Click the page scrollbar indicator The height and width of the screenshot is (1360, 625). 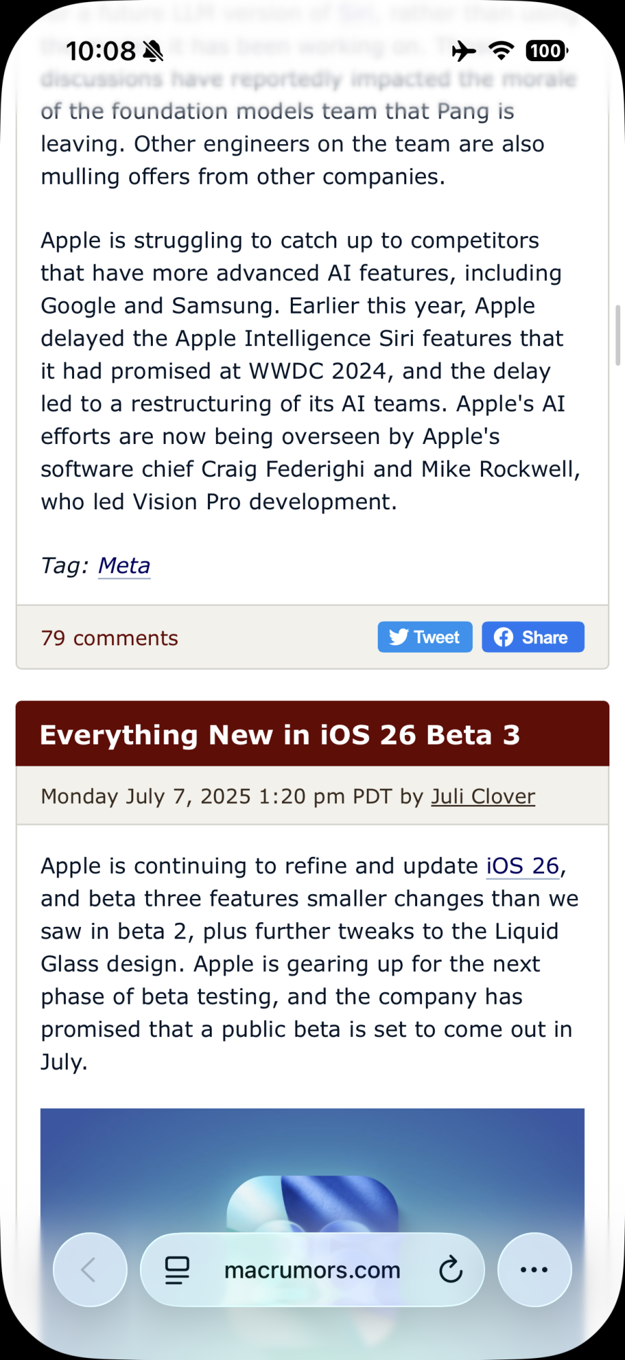pos(618,336)
